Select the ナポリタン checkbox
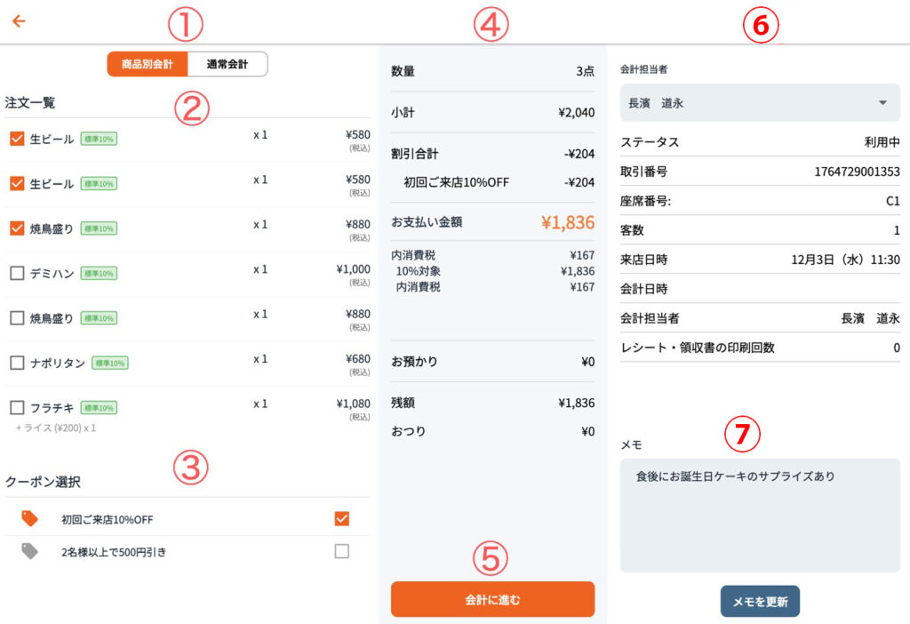Viewport: 910px width, 624px height. [17, 363]
